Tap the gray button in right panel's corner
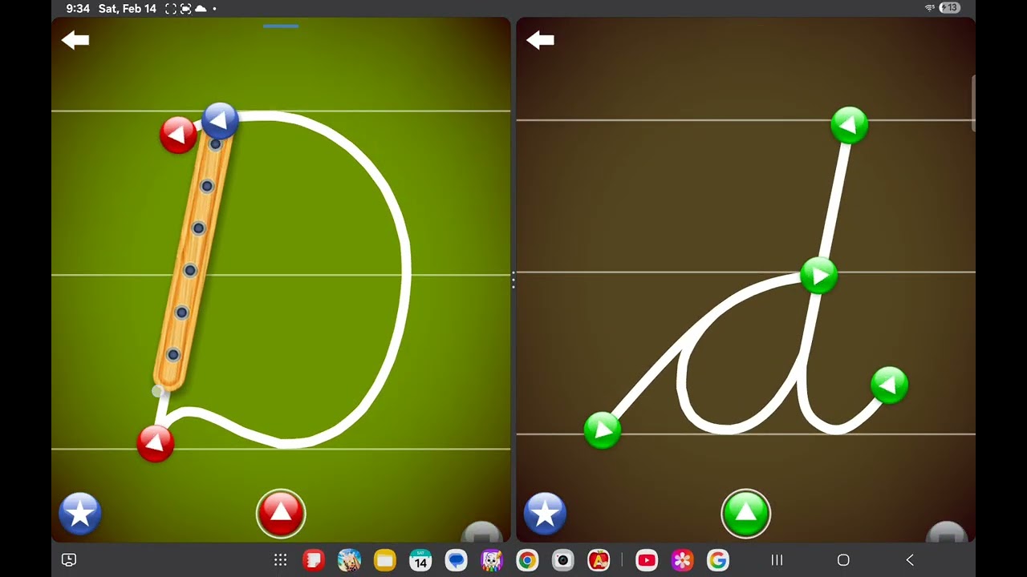Viewport: 1027px width, 577px height. [947, 532]
